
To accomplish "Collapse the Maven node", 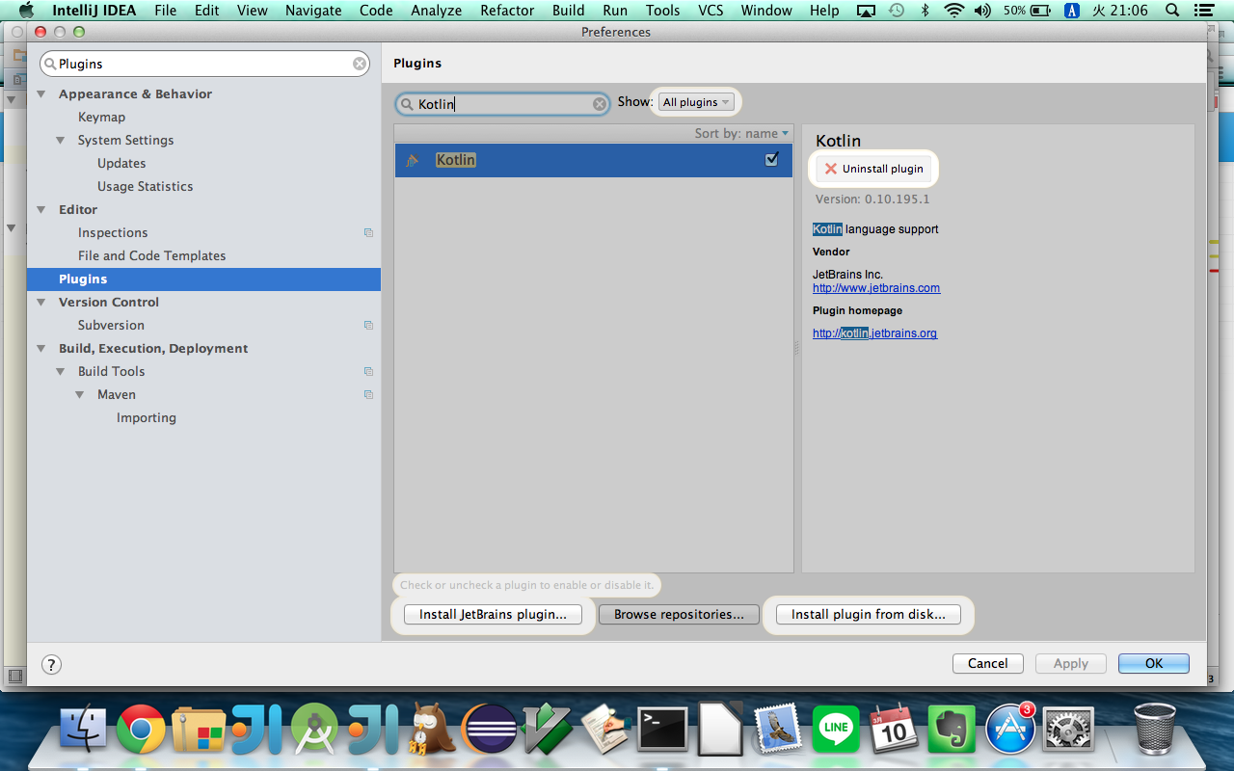I will click(x=80, y=395).
